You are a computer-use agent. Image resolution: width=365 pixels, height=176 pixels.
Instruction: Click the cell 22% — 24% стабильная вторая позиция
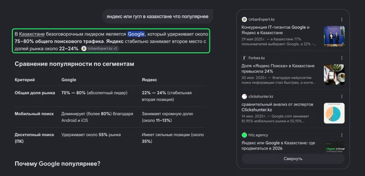pyautogui.click(x=167, y=96)
